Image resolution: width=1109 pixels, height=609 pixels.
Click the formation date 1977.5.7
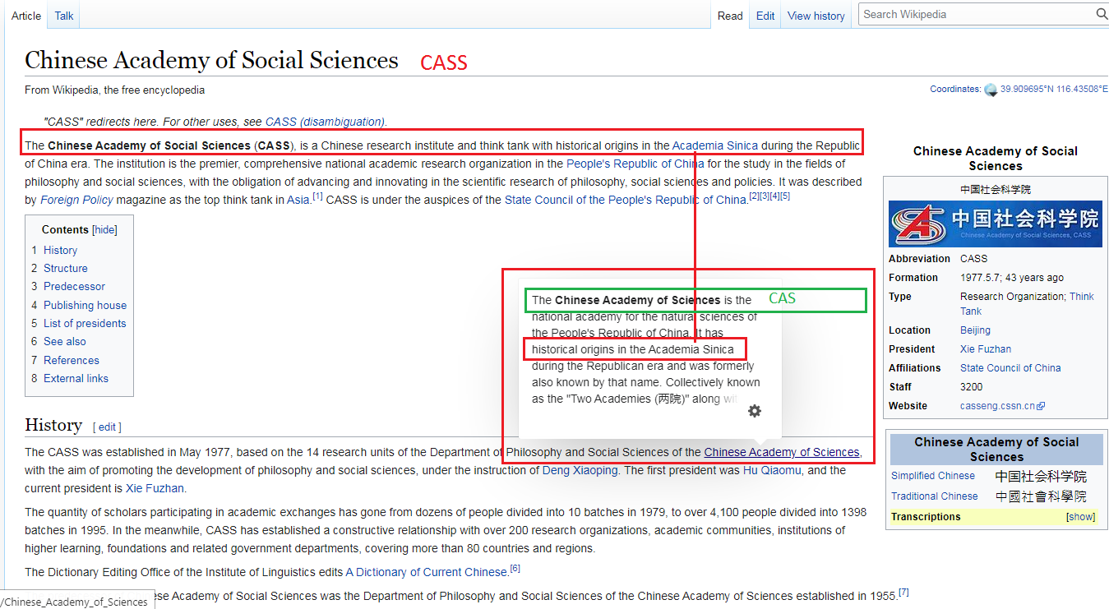[x=981, y=278]
